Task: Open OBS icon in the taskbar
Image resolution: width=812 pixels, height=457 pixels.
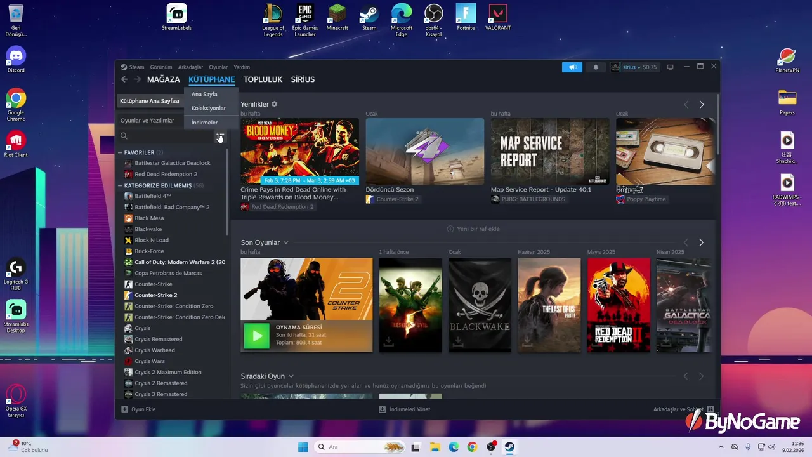Action: pos(491,447)
